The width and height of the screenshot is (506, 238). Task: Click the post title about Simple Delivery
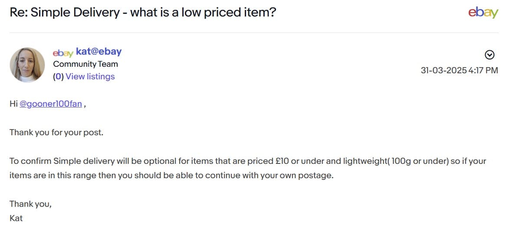(x=143, y=12)
